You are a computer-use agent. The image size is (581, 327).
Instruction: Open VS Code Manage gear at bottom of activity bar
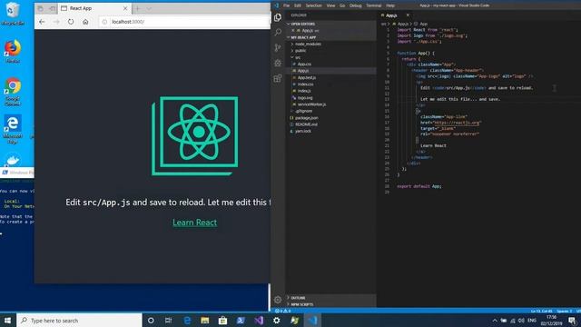click(x=278, y=300)
